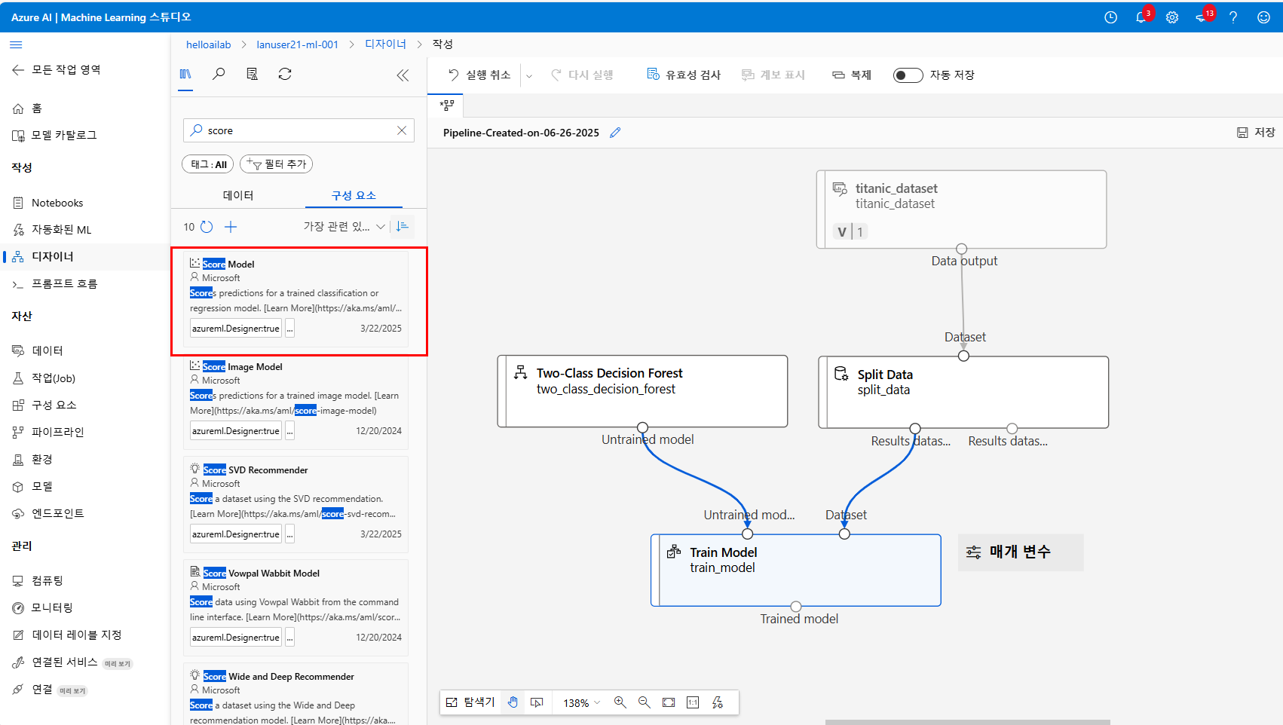Select the Score Model component card
Image resolution: width=1283 pixels, height=725 pixels.
(295, 300)
